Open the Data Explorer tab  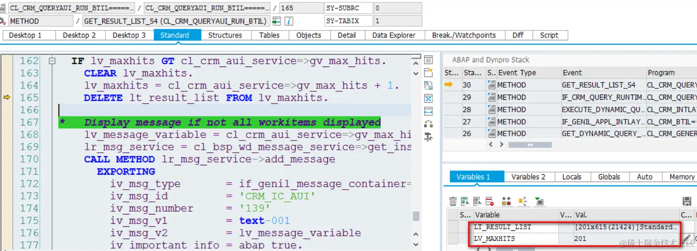pyautogui.click(x=394, y=35)
